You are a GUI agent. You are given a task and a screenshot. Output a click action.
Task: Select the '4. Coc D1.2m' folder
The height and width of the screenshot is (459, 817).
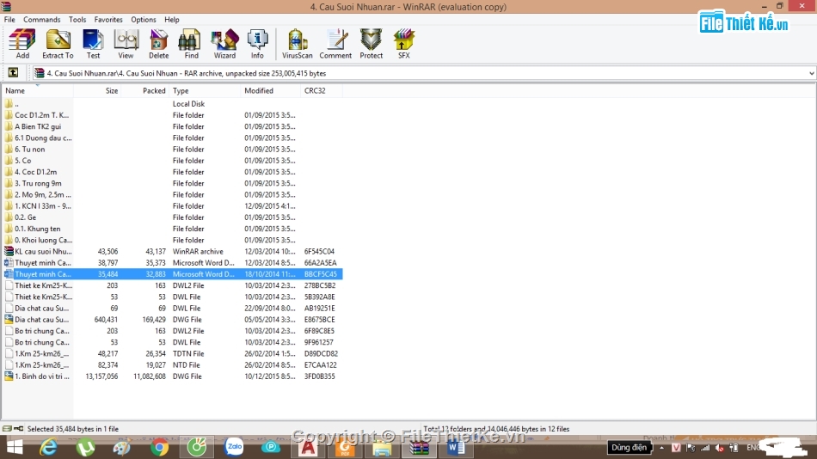coord(173,172)
